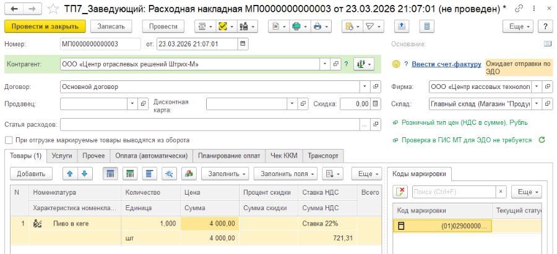Image resolution: width=557 pixels, height=254 pixels.
Task: Move row up with blue up arrow
Action: coord(70,174)
